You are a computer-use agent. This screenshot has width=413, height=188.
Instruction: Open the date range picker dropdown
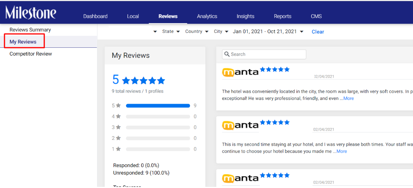click(268, 31)
